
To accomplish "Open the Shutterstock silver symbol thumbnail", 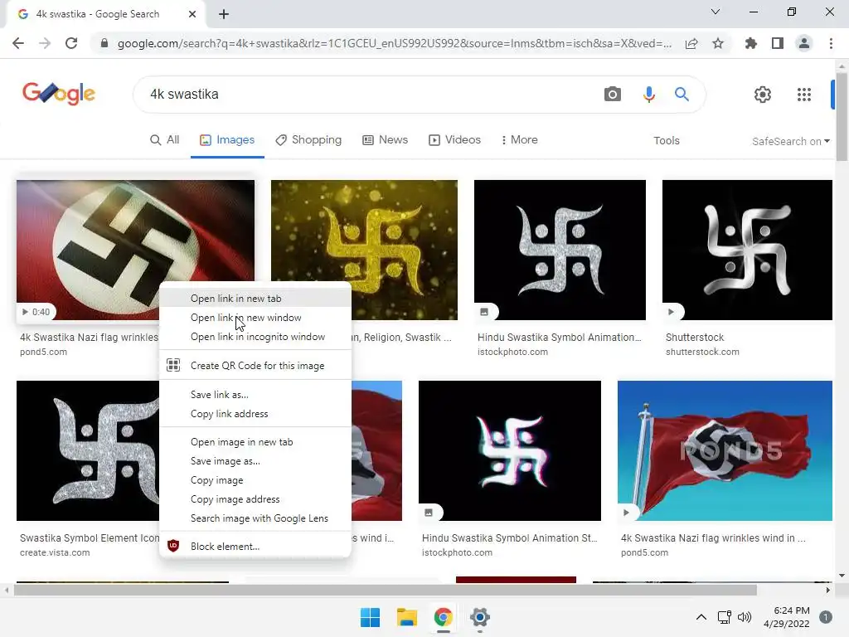I will point(747,250).
